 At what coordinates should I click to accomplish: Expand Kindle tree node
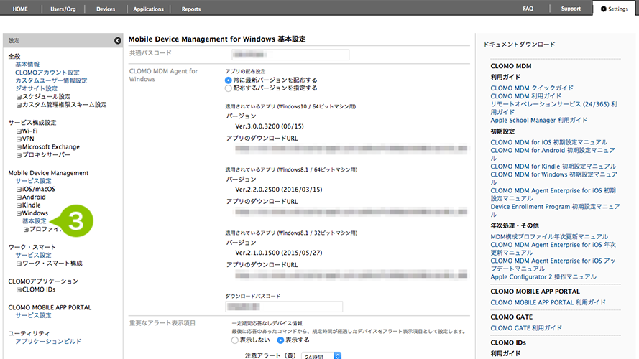tap(19, 205)
